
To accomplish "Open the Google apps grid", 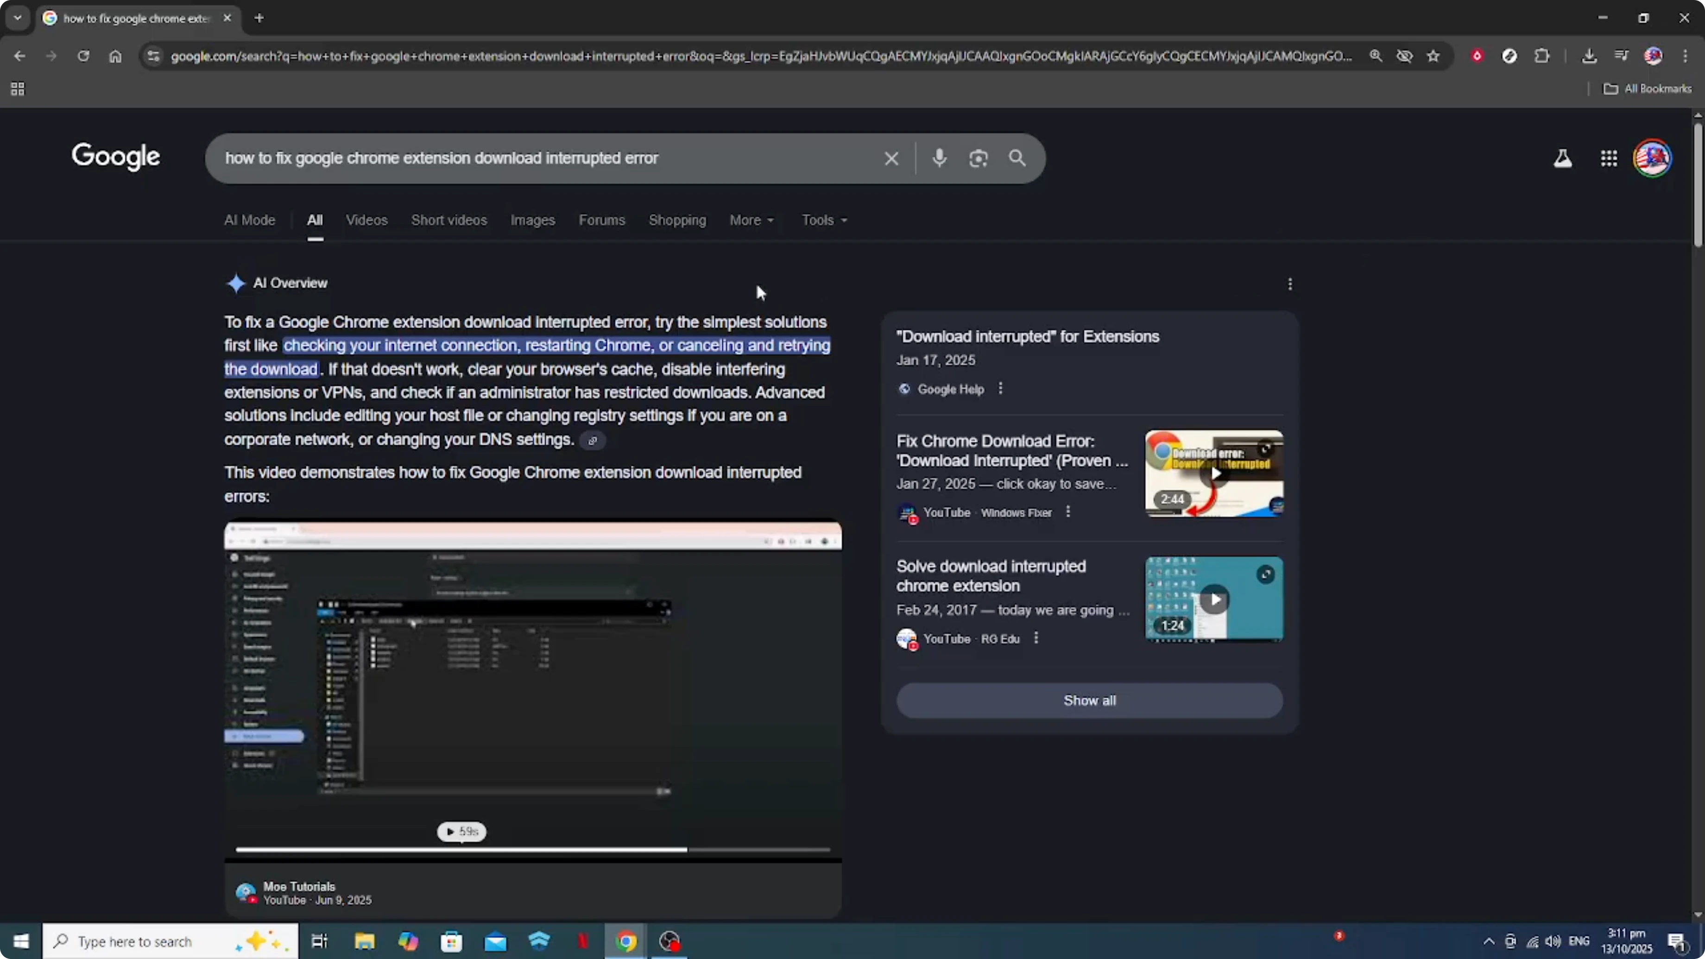I will [1609, 158].
